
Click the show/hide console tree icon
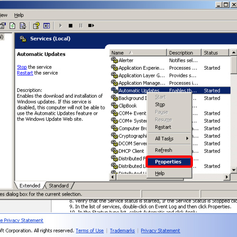(x=46, y=26)
